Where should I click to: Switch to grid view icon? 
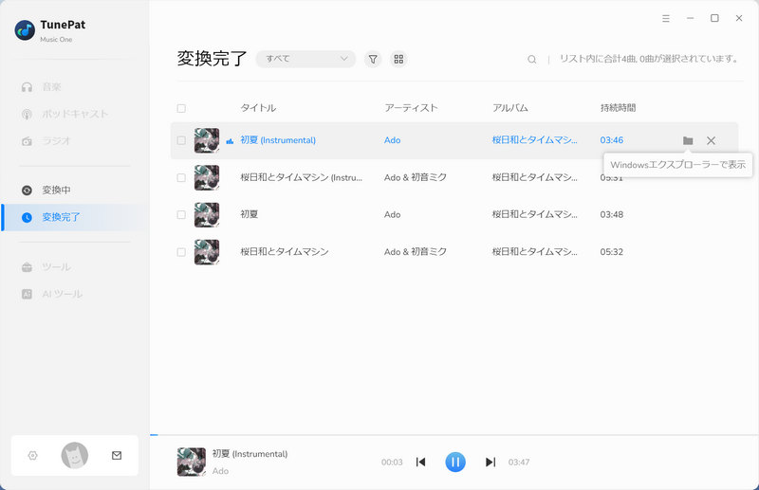[398, 59]
